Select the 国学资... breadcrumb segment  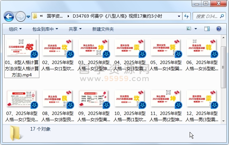(55, 16)
